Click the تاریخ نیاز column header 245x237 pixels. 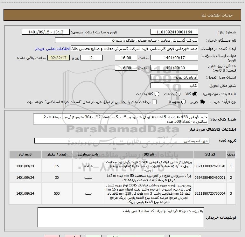[x=25, y=154]
